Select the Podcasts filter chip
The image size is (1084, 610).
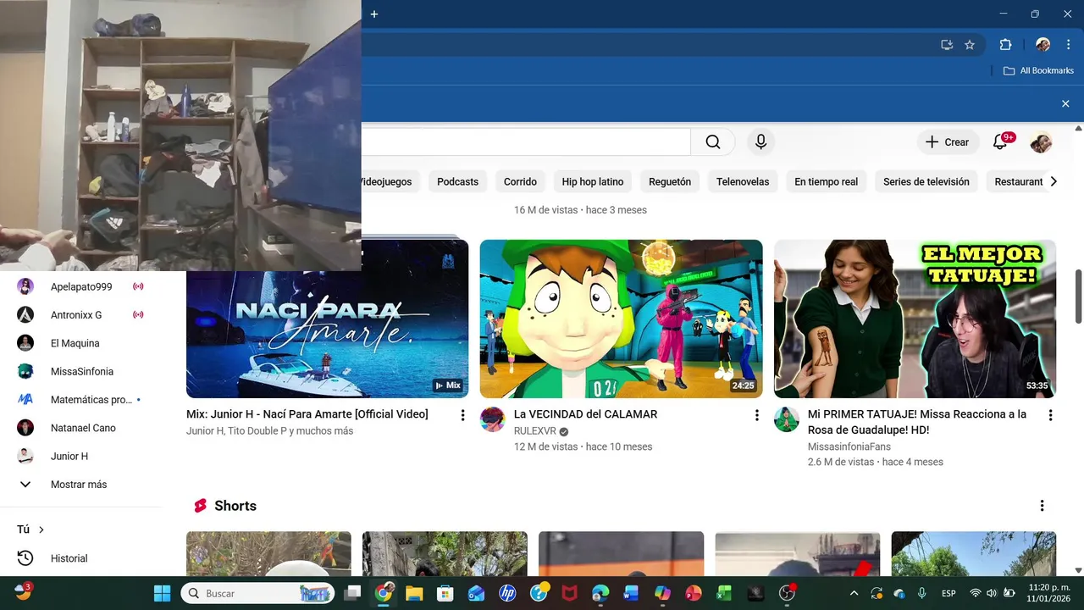coord(457,181)
